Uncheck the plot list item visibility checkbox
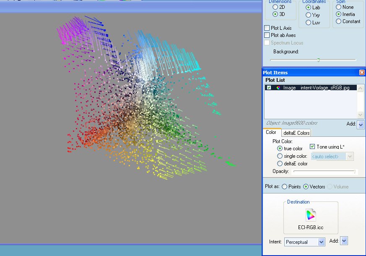This screenshot has height=256, width=366. pos(269,88)
